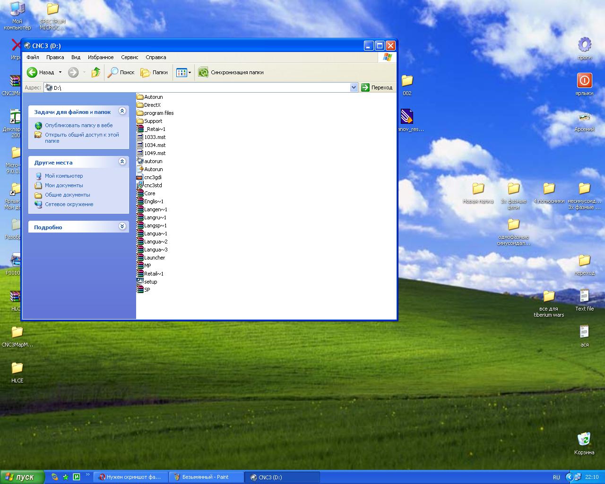Select the cnc3gdi file icon

coord(140,177)
